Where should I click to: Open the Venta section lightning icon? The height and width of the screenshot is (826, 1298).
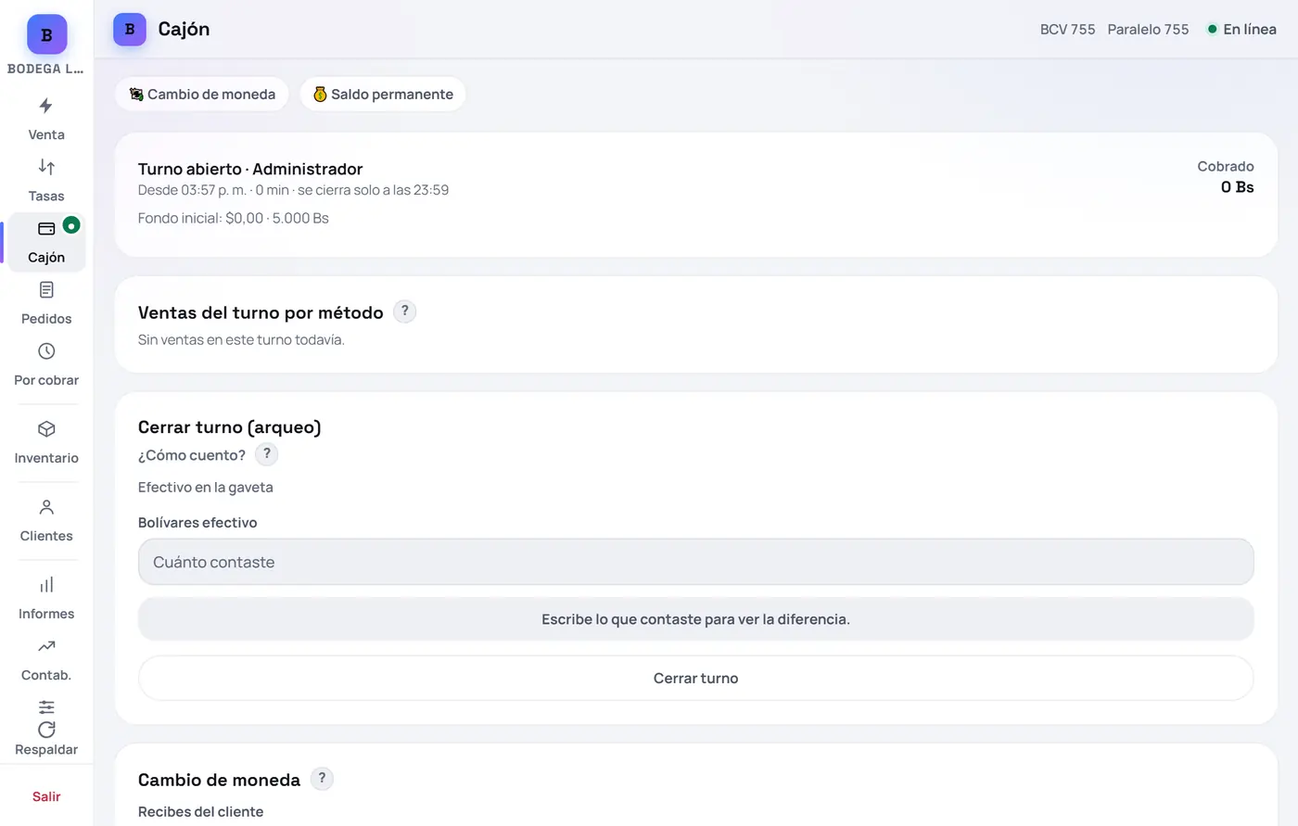46,106
